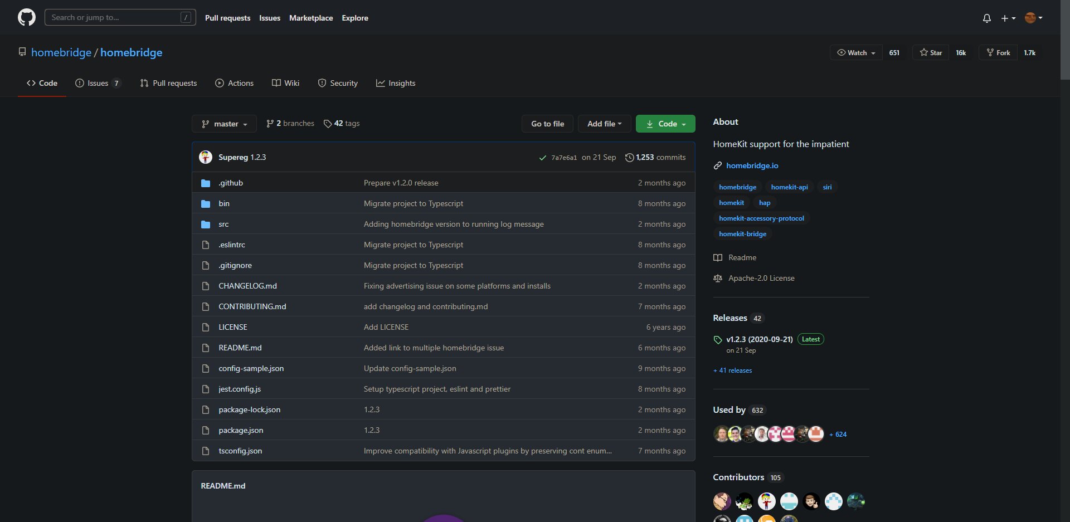Open the .eslintrc file
This screenshot has width=1070, height=522.
point(232,245)
